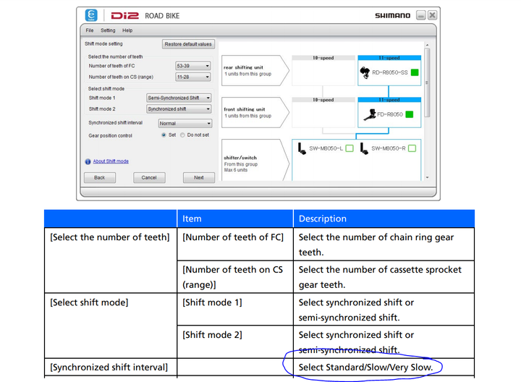Viewport: 521px width, 382px height.
Task: Open the Synchronized shift interval dropdown
Action: tap(185, 123)
